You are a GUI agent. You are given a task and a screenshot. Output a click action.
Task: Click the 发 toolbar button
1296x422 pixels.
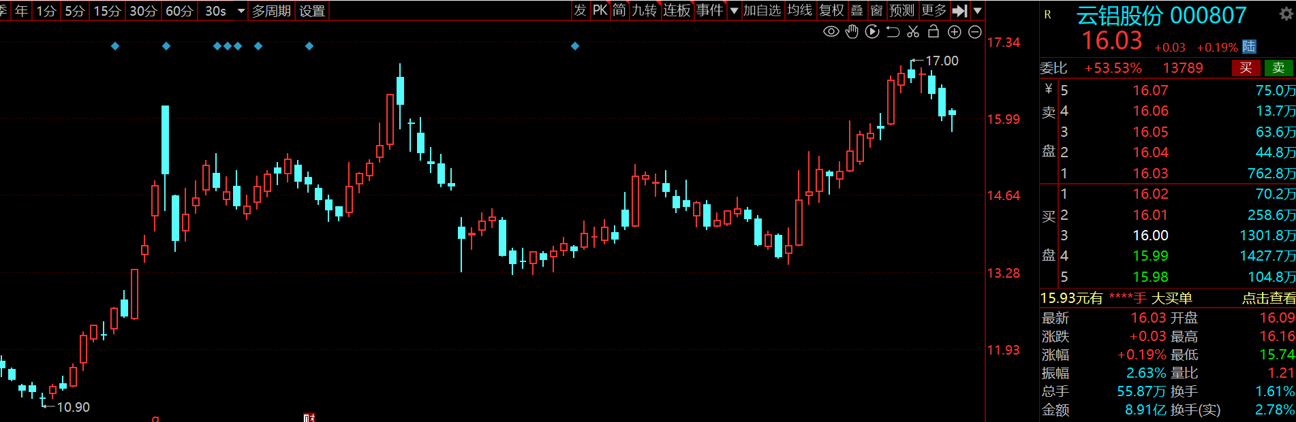tap(580, 10)
